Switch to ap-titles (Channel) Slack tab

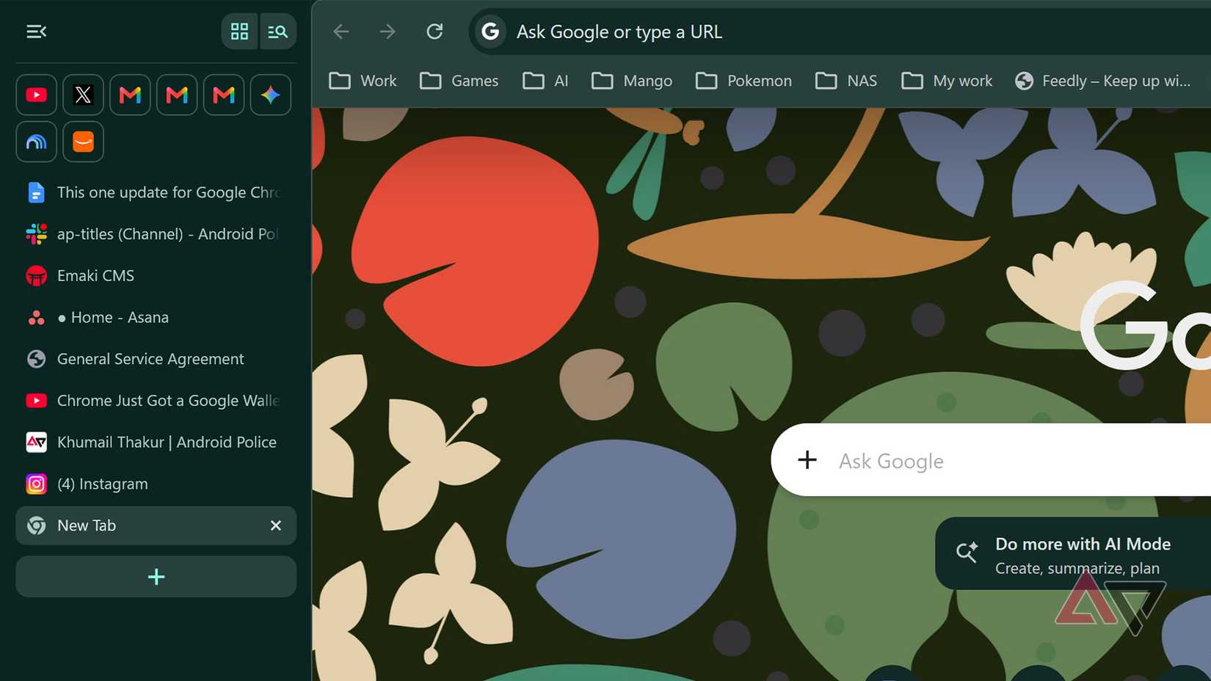point(156,234)
